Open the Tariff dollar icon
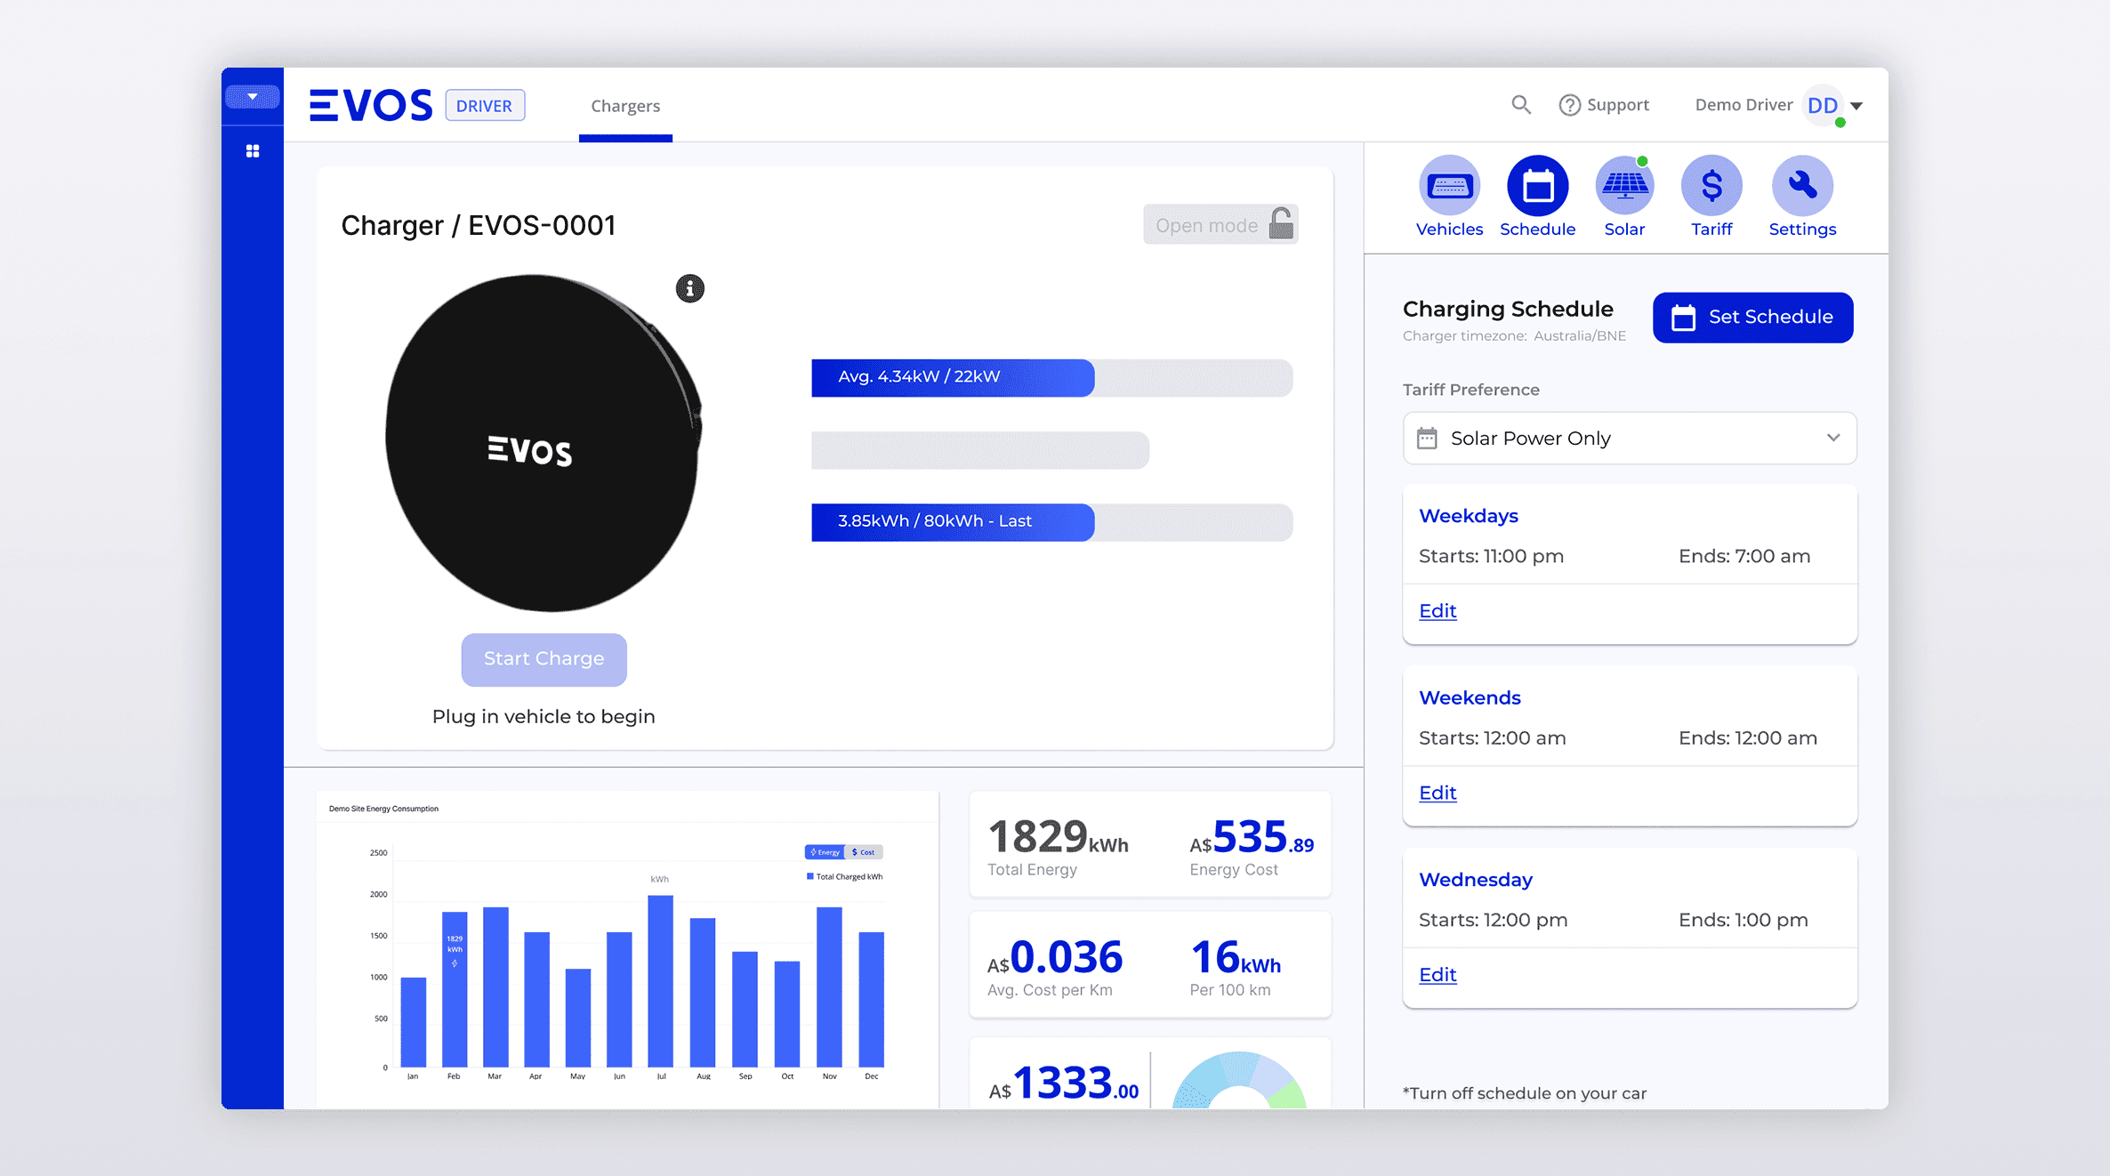 [1711, 186]
